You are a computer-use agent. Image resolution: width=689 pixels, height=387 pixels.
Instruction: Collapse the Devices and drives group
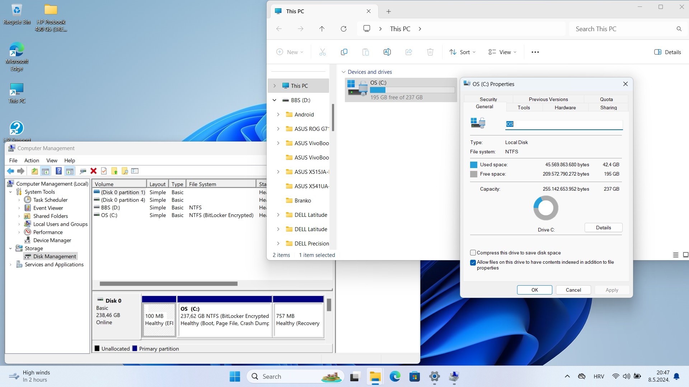tap(343, 72)
